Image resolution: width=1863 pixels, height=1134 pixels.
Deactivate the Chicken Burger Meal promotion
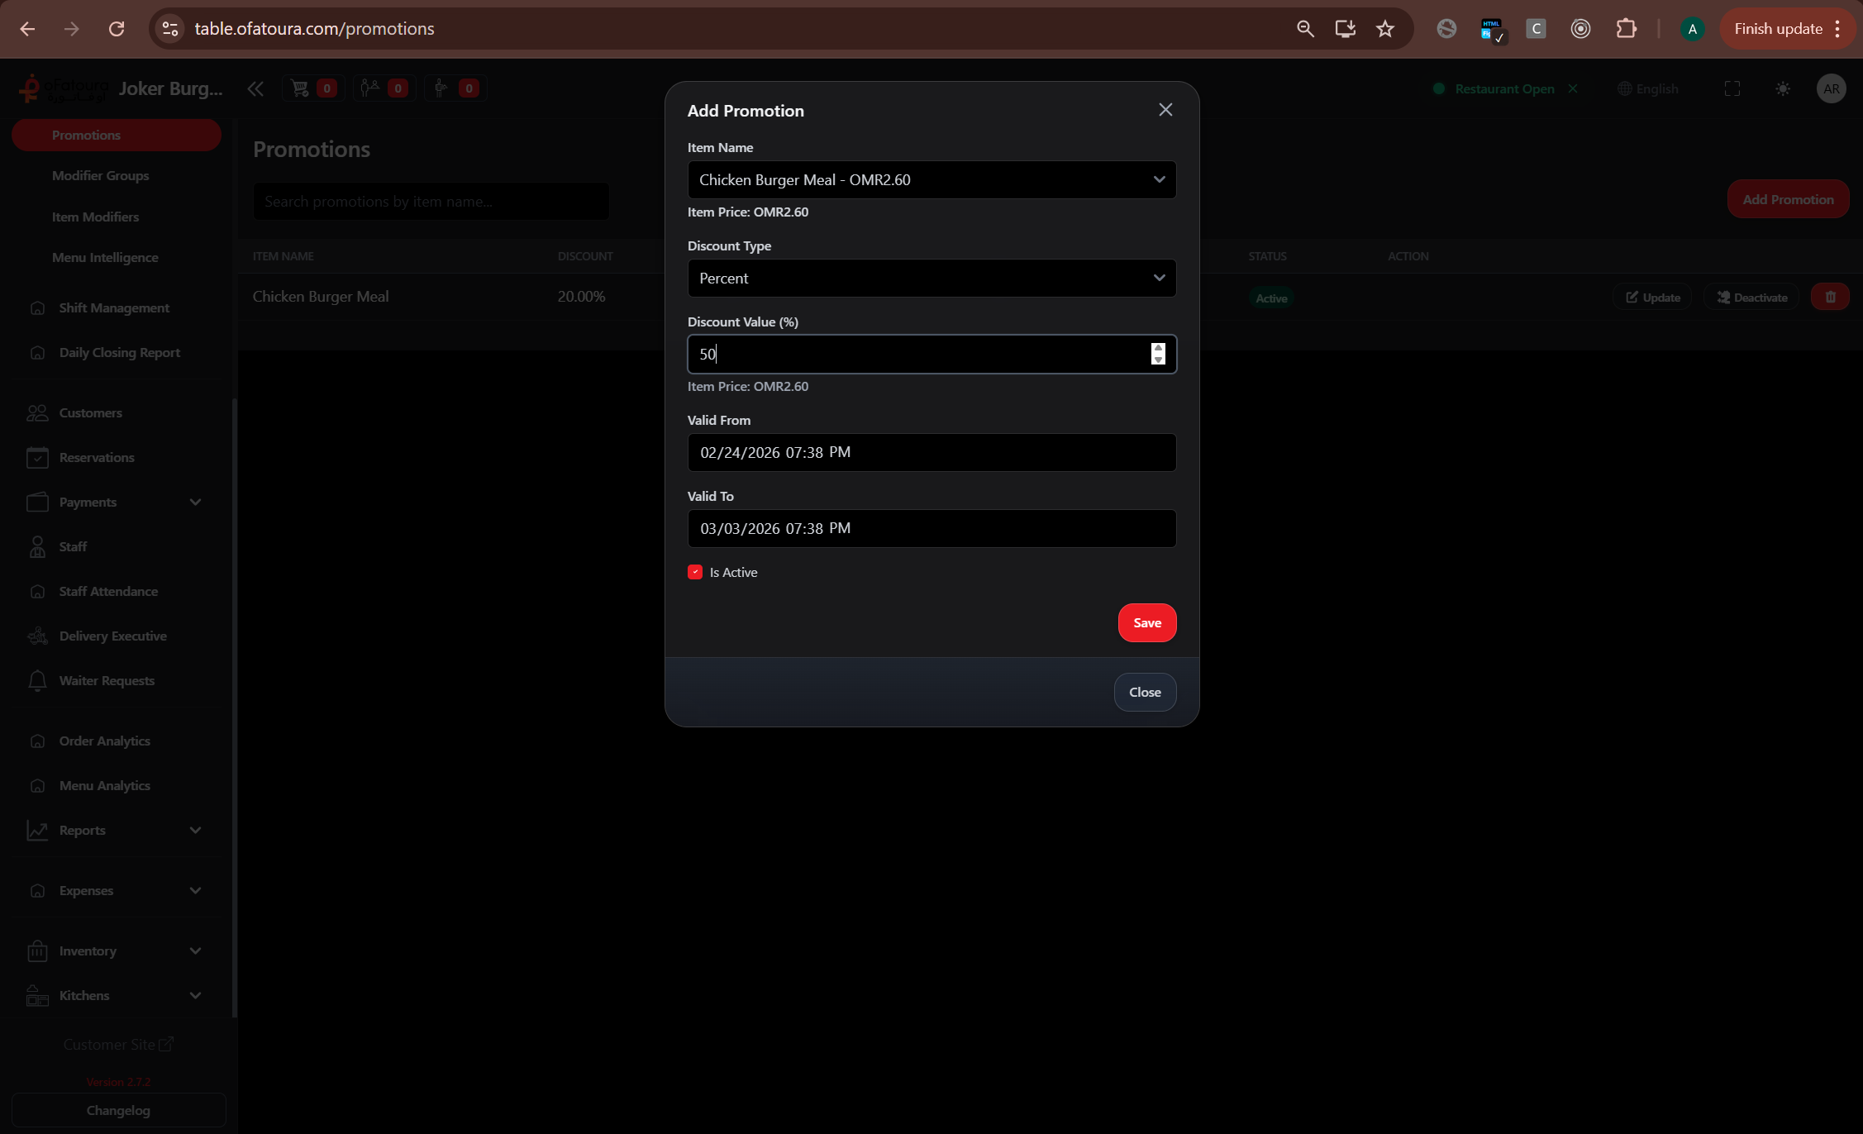[1752, 298]
